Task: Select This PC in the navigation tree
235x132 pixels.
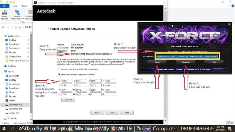Action: click(11, 72)
